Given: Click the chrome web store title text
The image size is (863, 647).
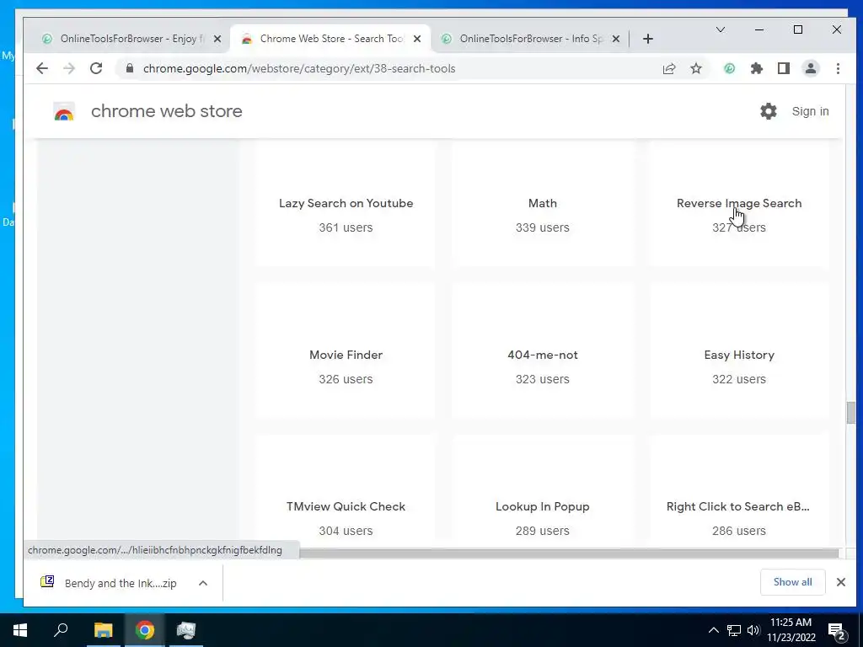Looking at the screenshot, I should (166, 111).
